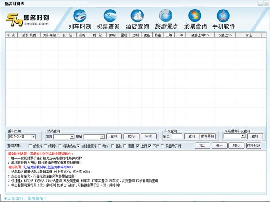Click the 在线升级 button
The height and width of the screenshot is (202, 270).
253,146
